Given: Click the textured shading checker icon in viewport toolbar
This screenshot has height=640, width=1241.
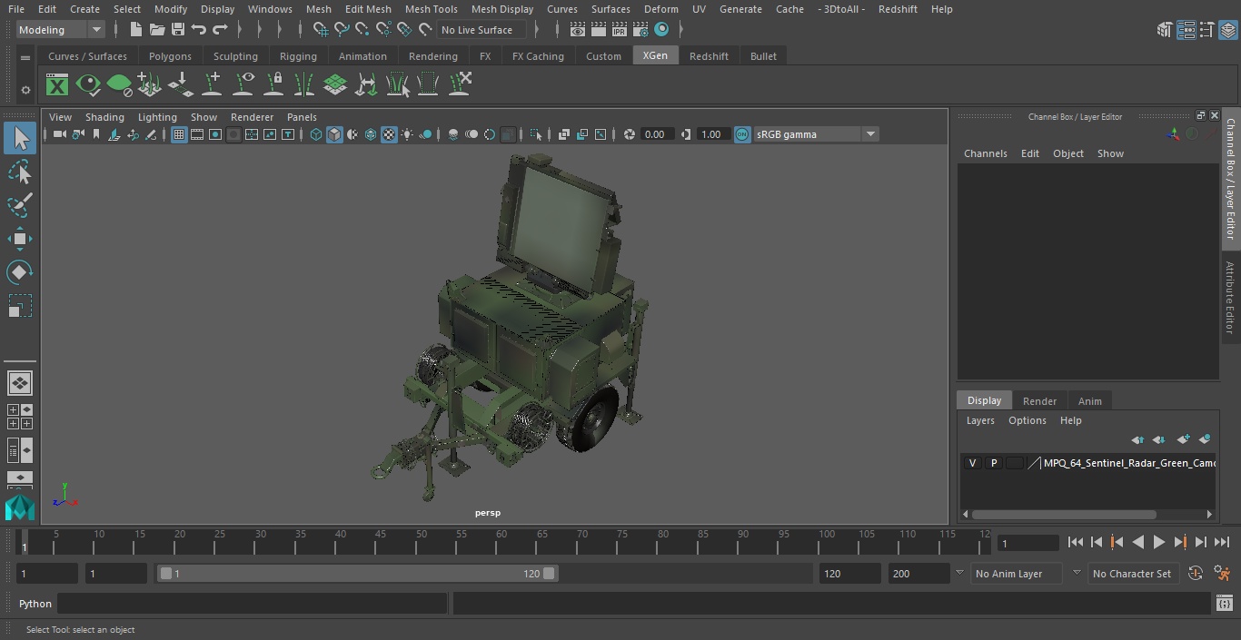Looking at the screenshot, I should (389, 134).
